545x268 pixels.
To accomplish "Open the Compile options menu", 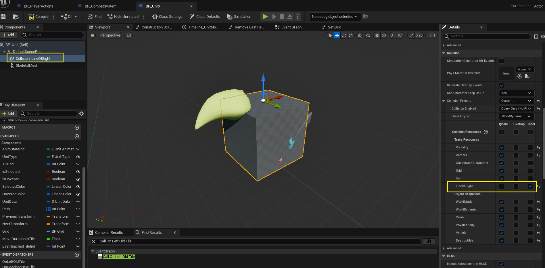I will pos(53,17).
